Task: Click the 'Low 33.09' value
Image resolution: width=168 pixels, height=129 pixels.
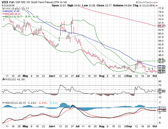Action: point(89,5)
